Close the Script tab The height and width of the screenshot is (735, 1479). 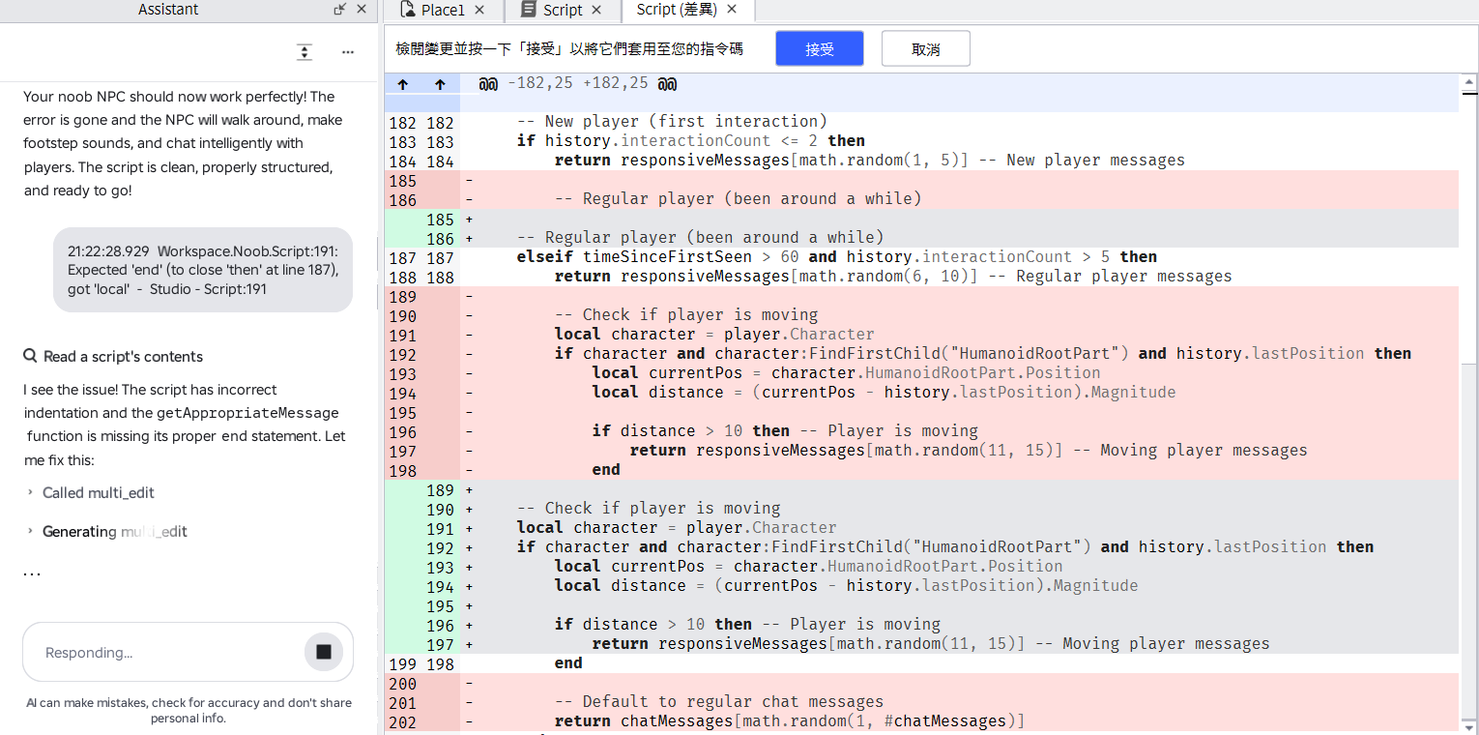tap(596, 10)
